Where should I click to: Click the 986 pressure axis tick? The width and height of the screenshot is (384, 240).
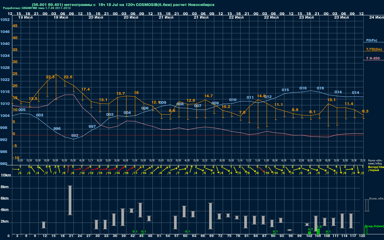tap(4, 152)
